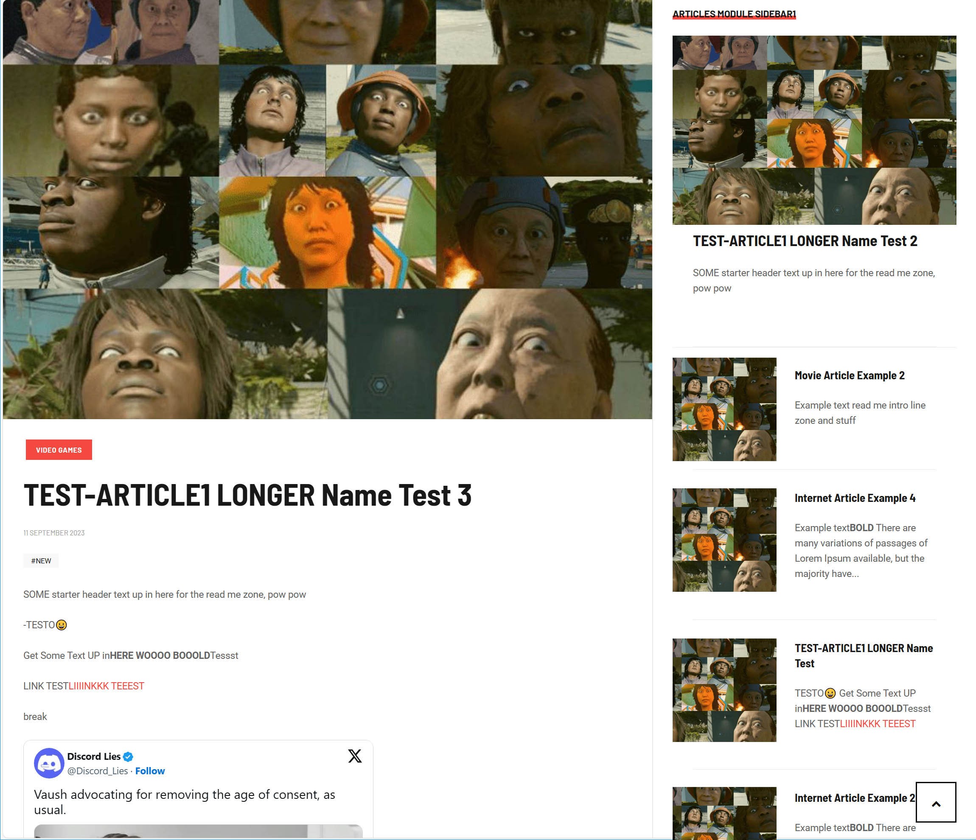Image resolution: width=976 pixels, height=840 pixels.
Task: Open Movie Article Example 2 title
Action: click(x=849, y=375)
